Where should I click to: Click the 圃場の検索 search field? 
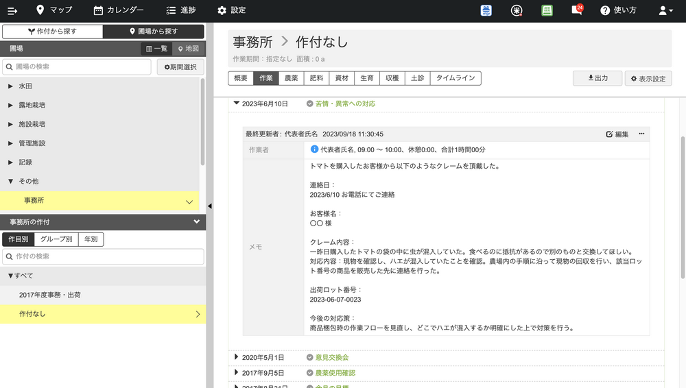click(77, 66)
